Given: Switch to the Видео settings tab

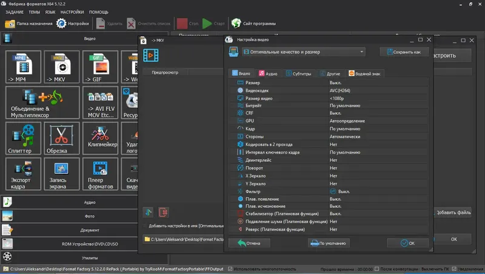Looking at the screenshot, I should click(x=241, y=73).
